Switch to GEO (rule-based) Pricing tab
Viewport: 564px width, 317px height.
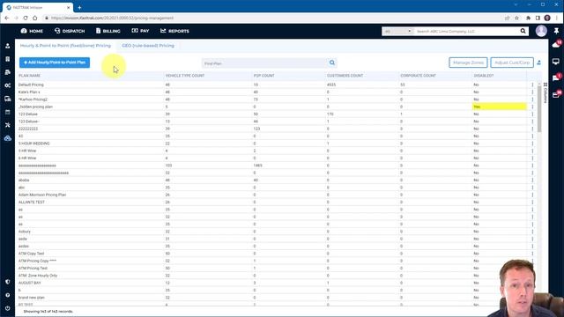148,46
